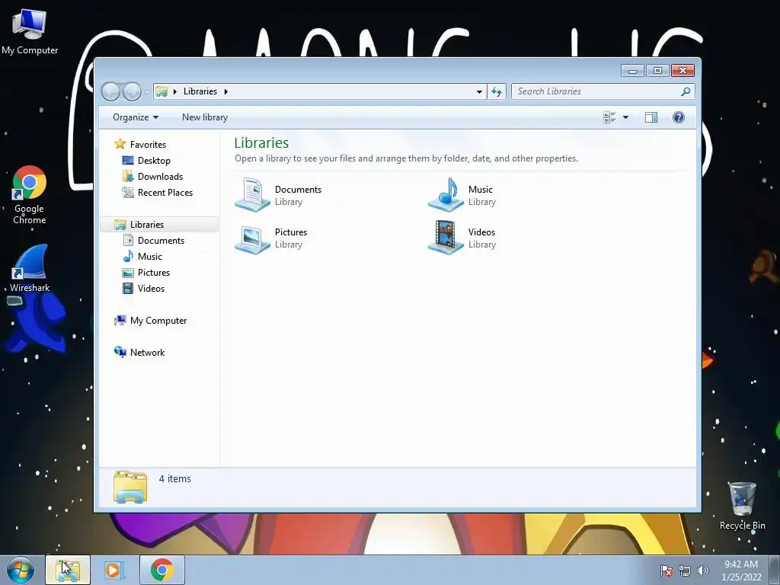Click the Libraries heading text
Screen dimensions: 780x585
click(x=261, y=142)
